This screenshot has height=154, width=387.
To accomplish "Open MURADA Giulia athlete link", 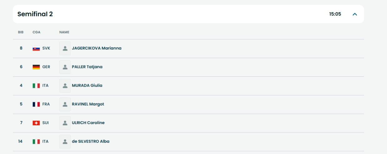I will coord(87,85).
